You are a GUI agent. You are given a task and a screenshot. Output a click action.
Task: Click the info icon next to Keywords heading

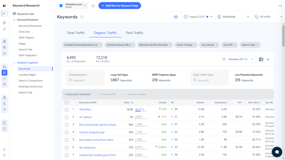click(x=82, y=17)
